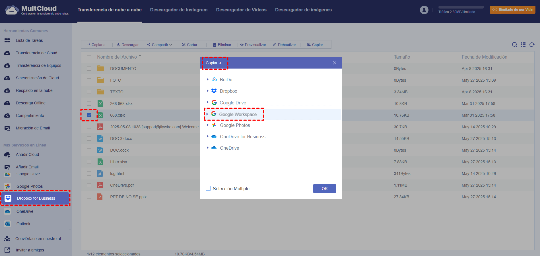Sort by Fecha de Modificación header
Image resolution: width=540 pixels, height=256 pixels.
pos(485,57)
